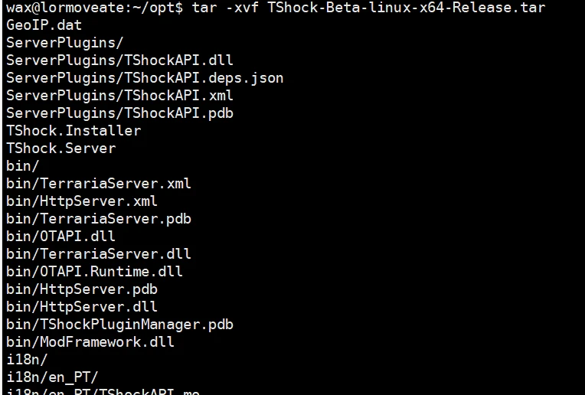
Task: Click the TShock.Server line
Action: [61, 149]
